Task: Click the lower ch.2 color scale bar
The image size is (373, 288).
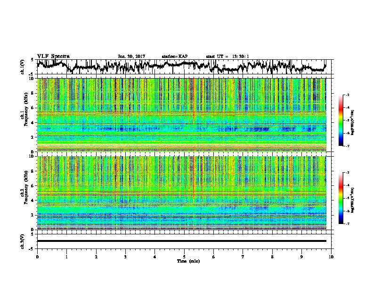Action: pyautogui.click(x=341, y=198)
